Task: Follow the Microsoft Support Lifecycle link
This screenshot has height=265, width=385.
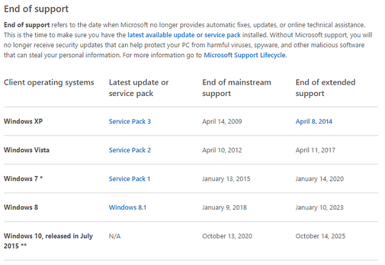Action: click(x=245, y=56)
